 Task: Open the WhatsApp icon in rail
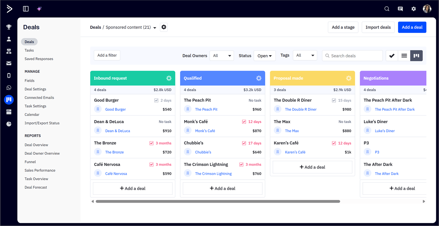tap(9, 88)
